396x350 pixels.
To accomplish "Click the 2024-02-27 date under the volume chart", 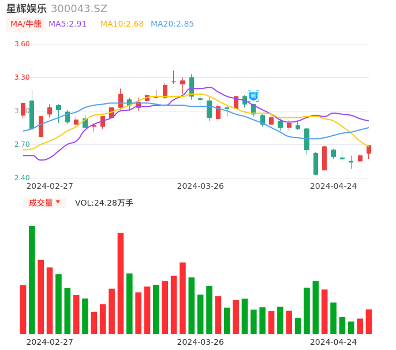I will pyautogui.click(x=50, y=342).
